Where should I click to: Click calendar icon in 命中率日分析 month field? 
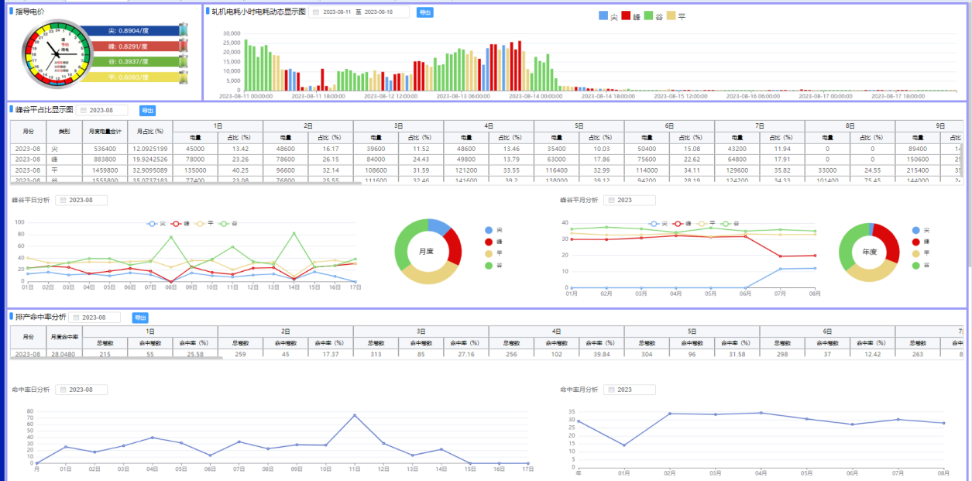tap(63, 390)
